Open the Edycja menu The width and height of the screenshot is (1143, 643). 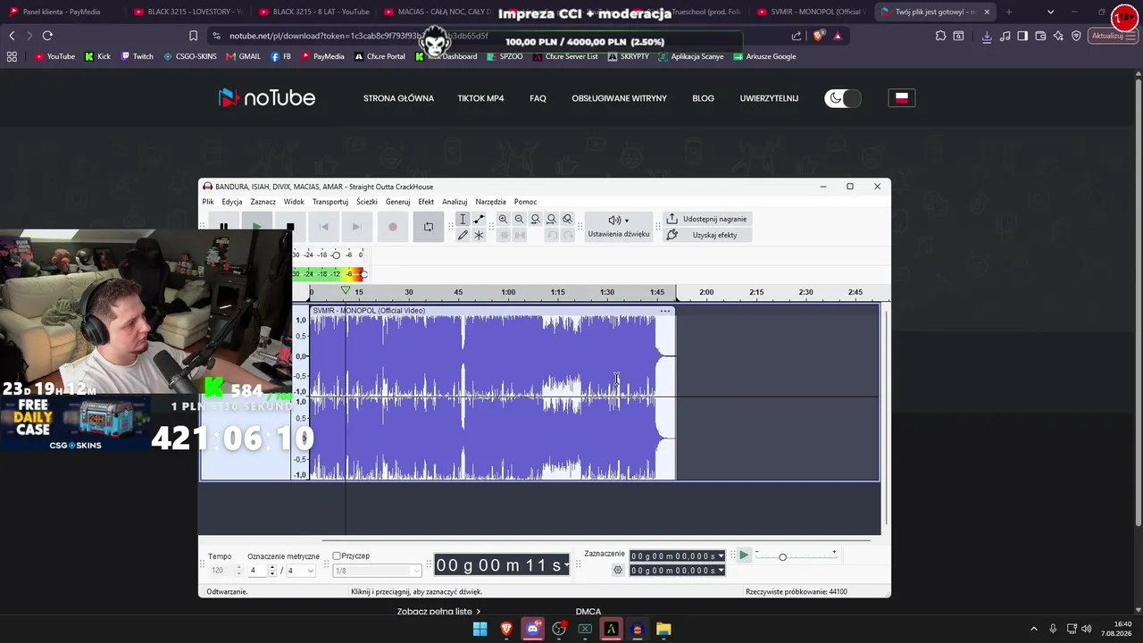pos(232,202)
